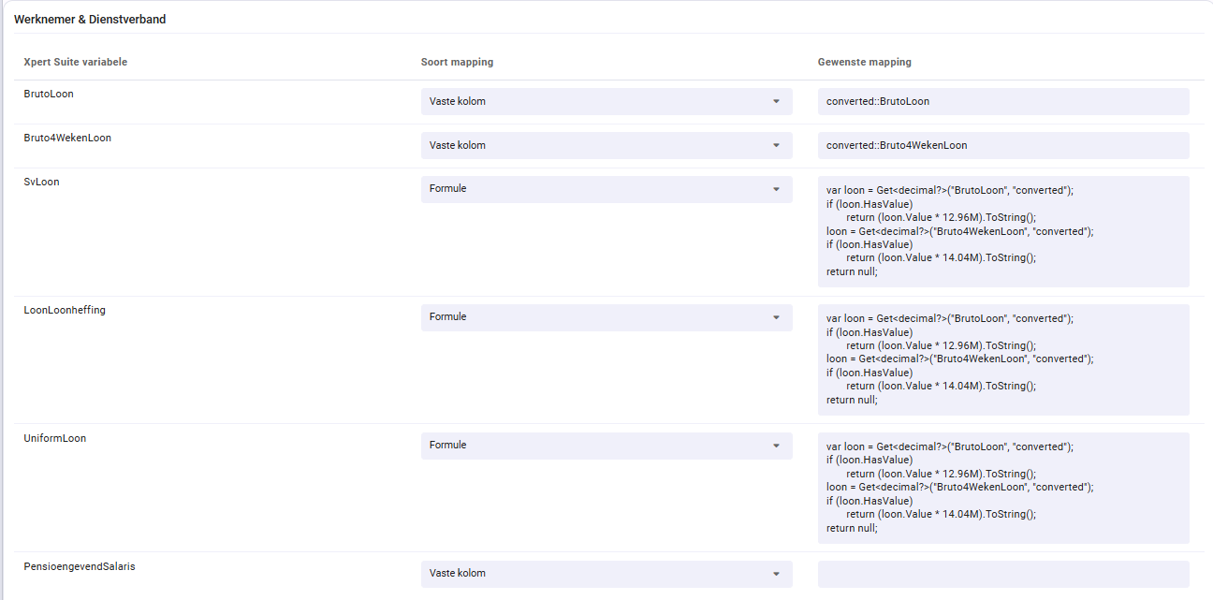
Task: Open the mapping type dropdown for PensioengevendSalaris
Action: [606, 574]
